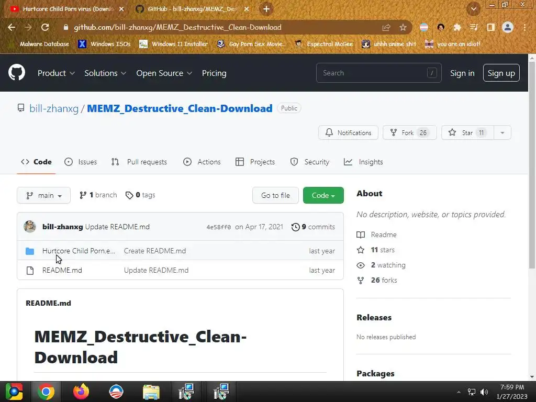Image resolution: width=536 pixels, height=402 pixels.
Task: Star the repository
Action: 467,132
